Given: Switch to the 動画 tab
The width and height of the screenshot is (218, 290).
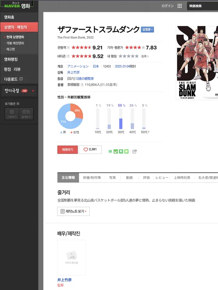Looking at the screenshot, I should click(x=129, y=177).
